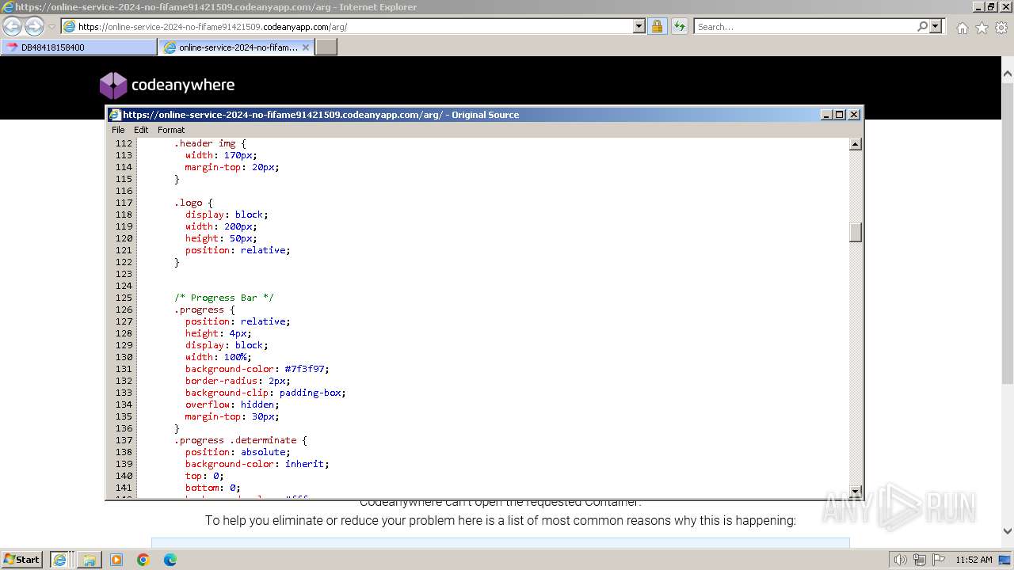This screenshot has height=570, width=1014.
Task: Click the taskbar clock 11:52 AM
Action: (974, 560)
